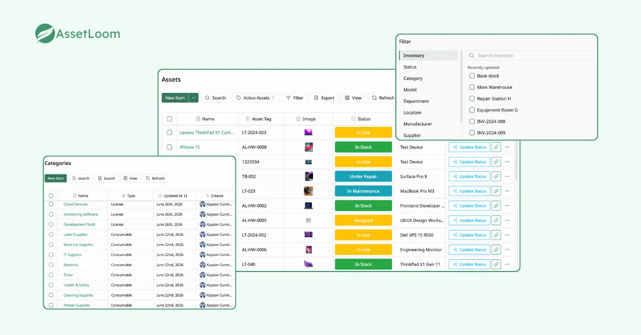The width and height of the screenshot is (641, 335).
Task: Open Filter from the Assets toolbar
Action: pos(294,98)
